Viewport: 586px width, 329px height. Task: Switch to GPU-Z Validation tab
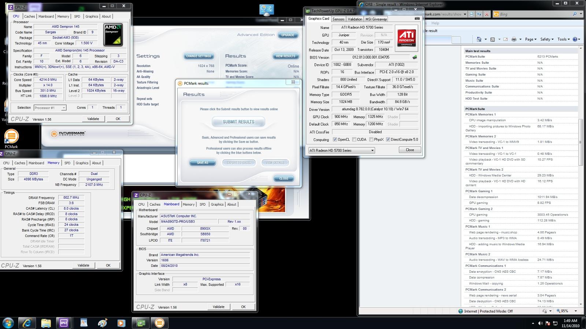(355, 19)
